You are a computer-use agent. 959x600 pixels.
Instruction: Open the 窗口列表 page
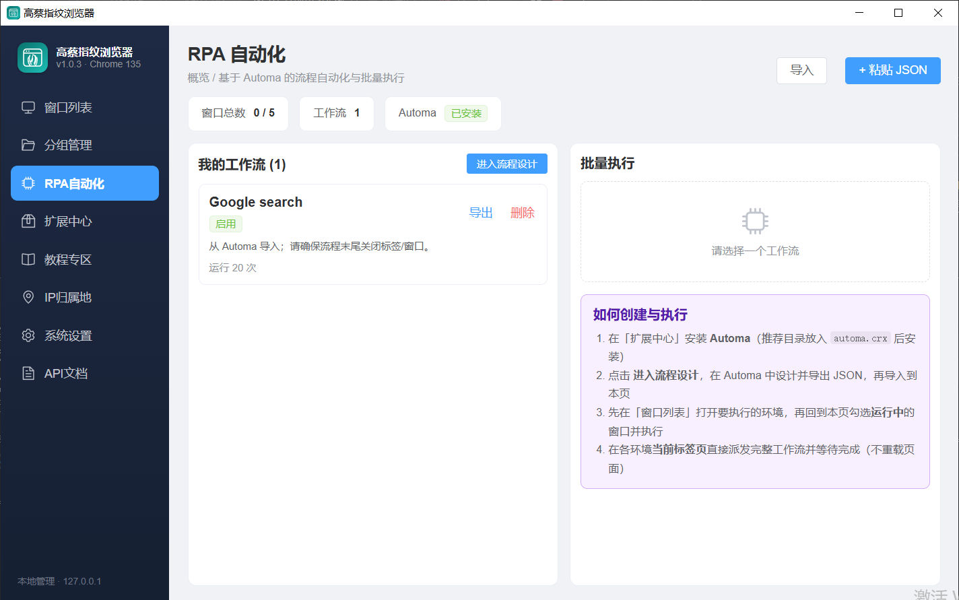pyautogui.click(x=85, y=108)
